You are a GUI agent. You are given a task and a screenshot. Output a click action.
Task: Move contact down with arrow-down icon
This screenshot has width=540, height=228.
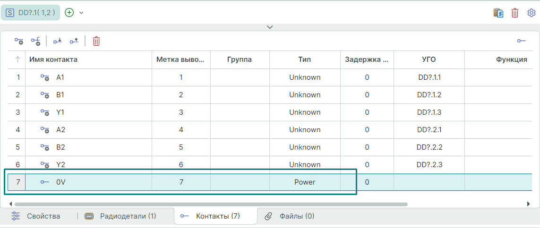57,42
